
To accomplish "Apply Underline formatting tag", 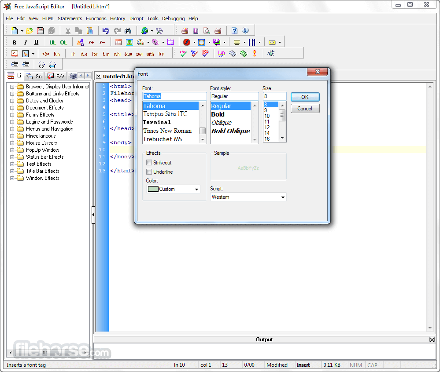I will (x=36, y=42).
